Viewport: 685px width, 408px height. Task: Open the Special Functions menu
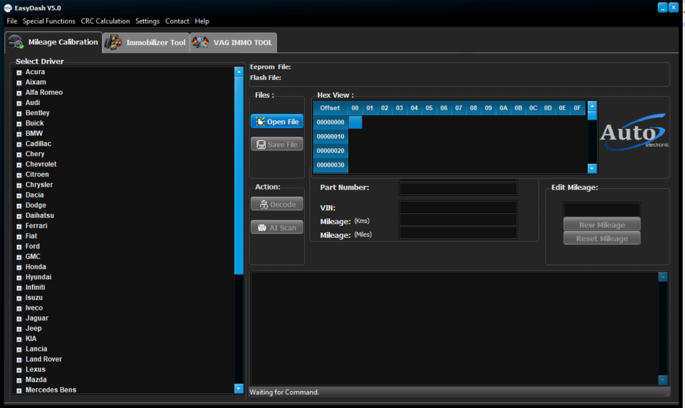(49, 21)
